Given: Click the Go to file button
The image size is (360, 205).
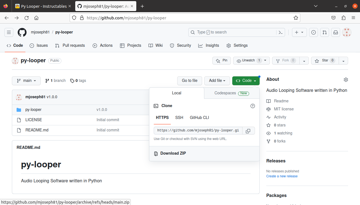Looking at the screenshot, I should [189, 81].
